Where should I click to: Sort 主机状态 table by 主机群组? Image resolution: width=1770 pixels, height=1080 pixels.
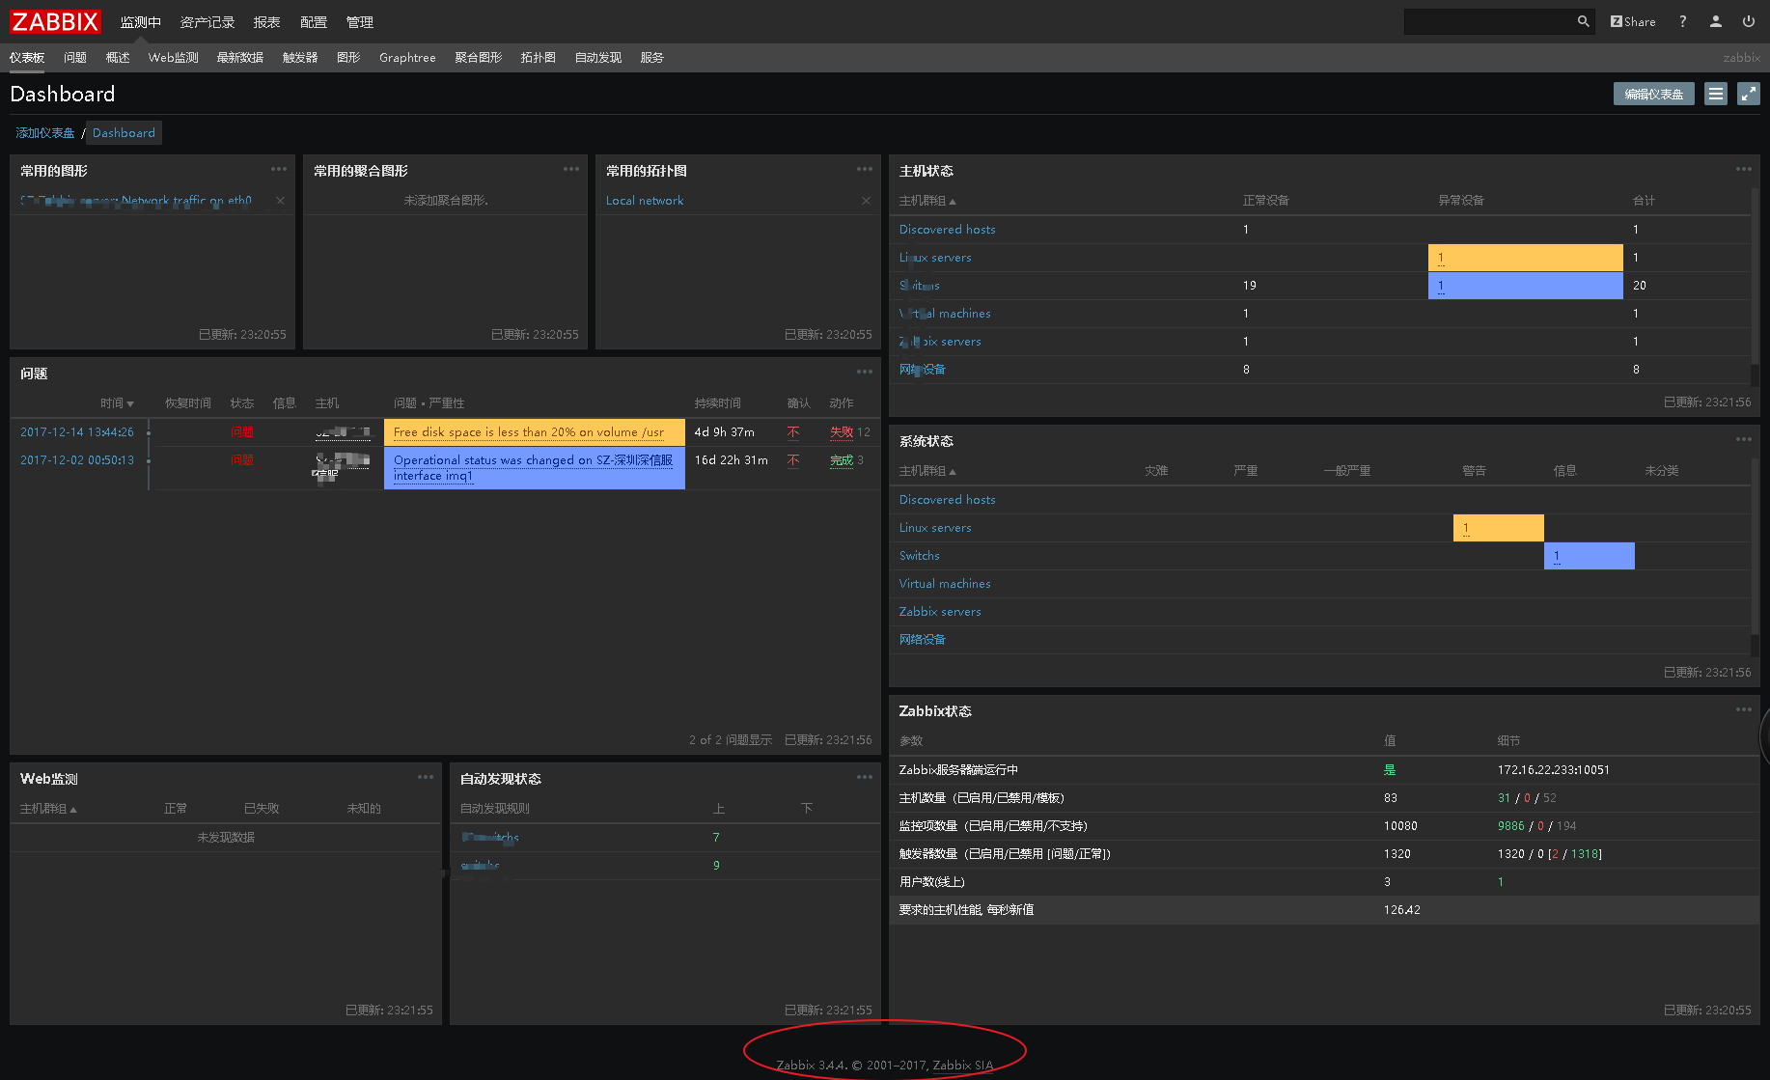pos(927,201)
